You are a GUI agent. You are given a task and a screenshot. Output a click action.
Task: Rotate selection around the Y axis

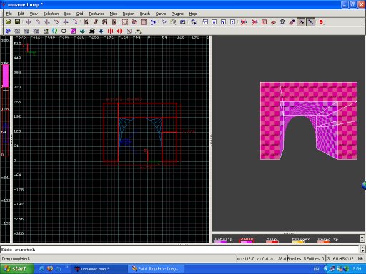click(x=56, y=22)
